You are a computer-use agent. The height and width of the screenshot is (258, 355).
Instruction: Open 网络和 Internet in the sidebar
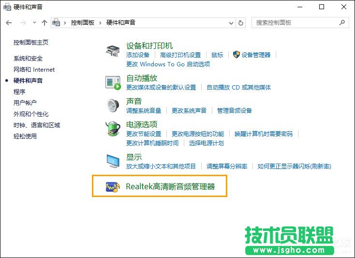[x=34, y=70]
